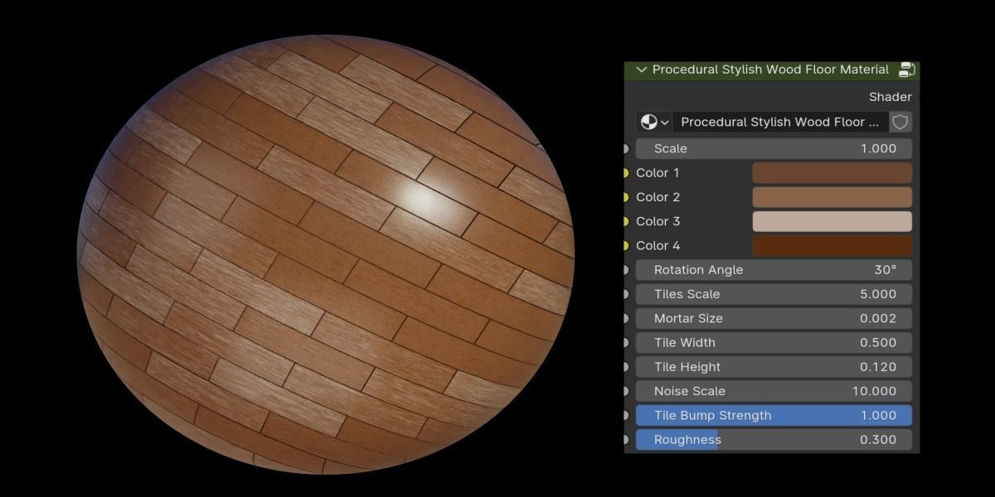Click the Tile Height field

pyautogui.click(x=774, y=367)
